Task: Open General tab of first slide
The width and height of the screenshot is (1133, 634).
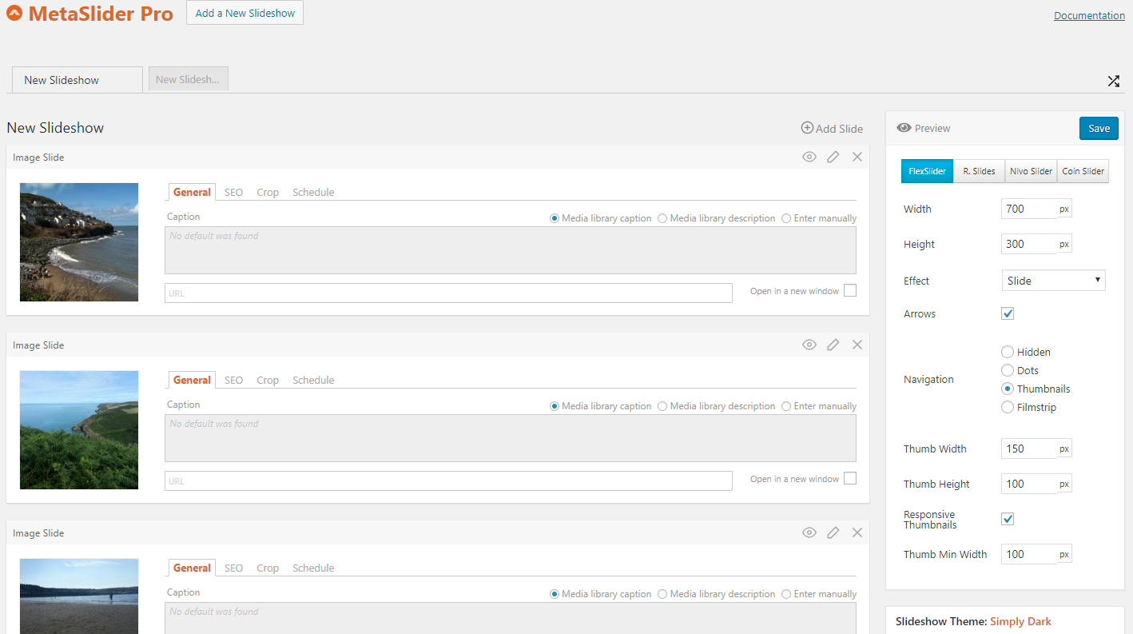Action: pyautogui.click(x=192, y=192)
